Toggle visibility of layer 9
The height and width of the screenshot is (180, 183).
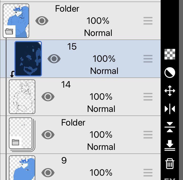[x=48, y=173]
